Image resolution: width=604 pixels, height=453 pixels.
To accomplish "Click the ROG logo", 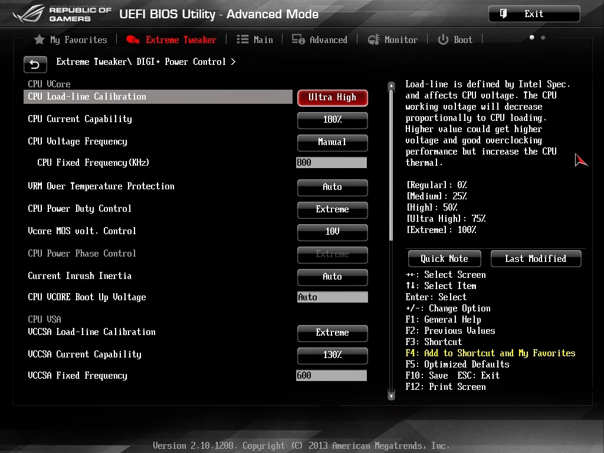I will point(28,14).
